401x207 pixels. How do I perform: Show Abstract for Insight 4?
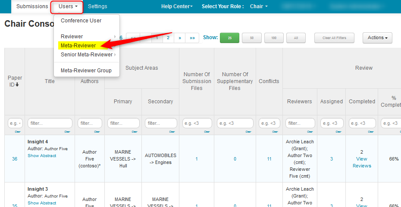tap(42, 155)
